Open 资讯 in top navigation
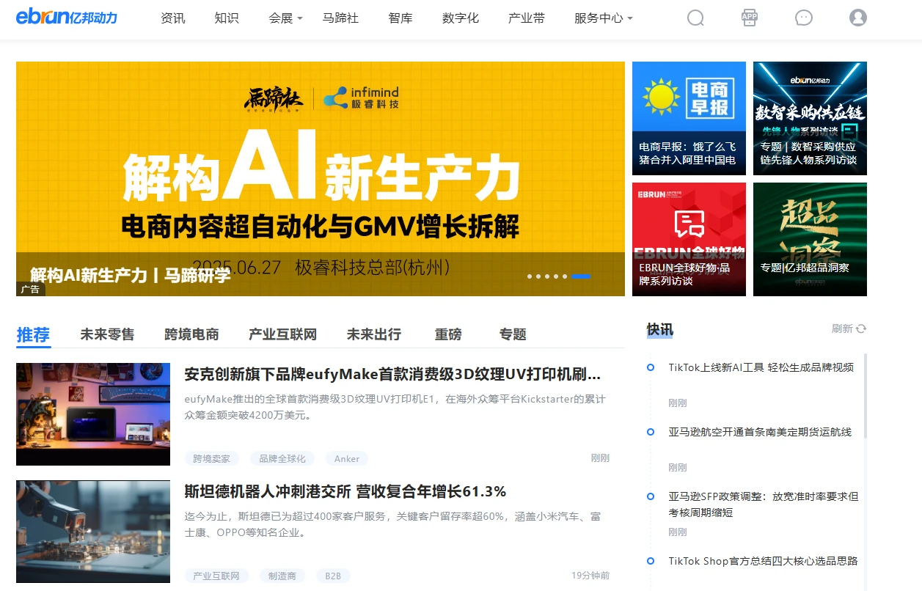The image size is (922, 591). point(173,18)
